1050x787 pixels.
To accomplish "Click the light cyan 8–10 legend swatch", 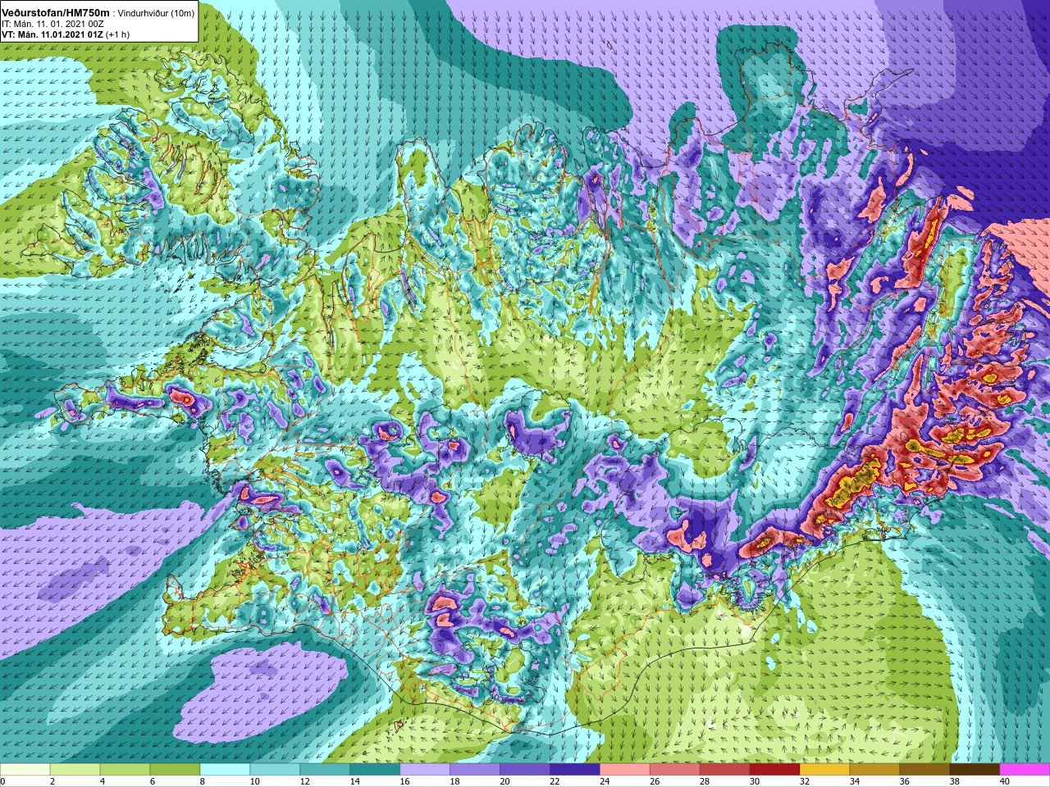I will 225,767.
